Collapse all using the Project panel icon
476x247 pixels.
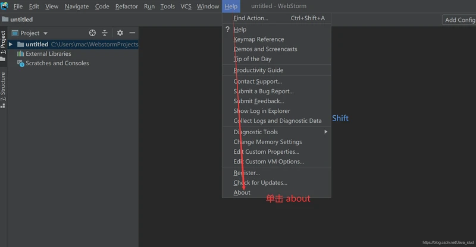pyautogui.click(x=105, y=33)
